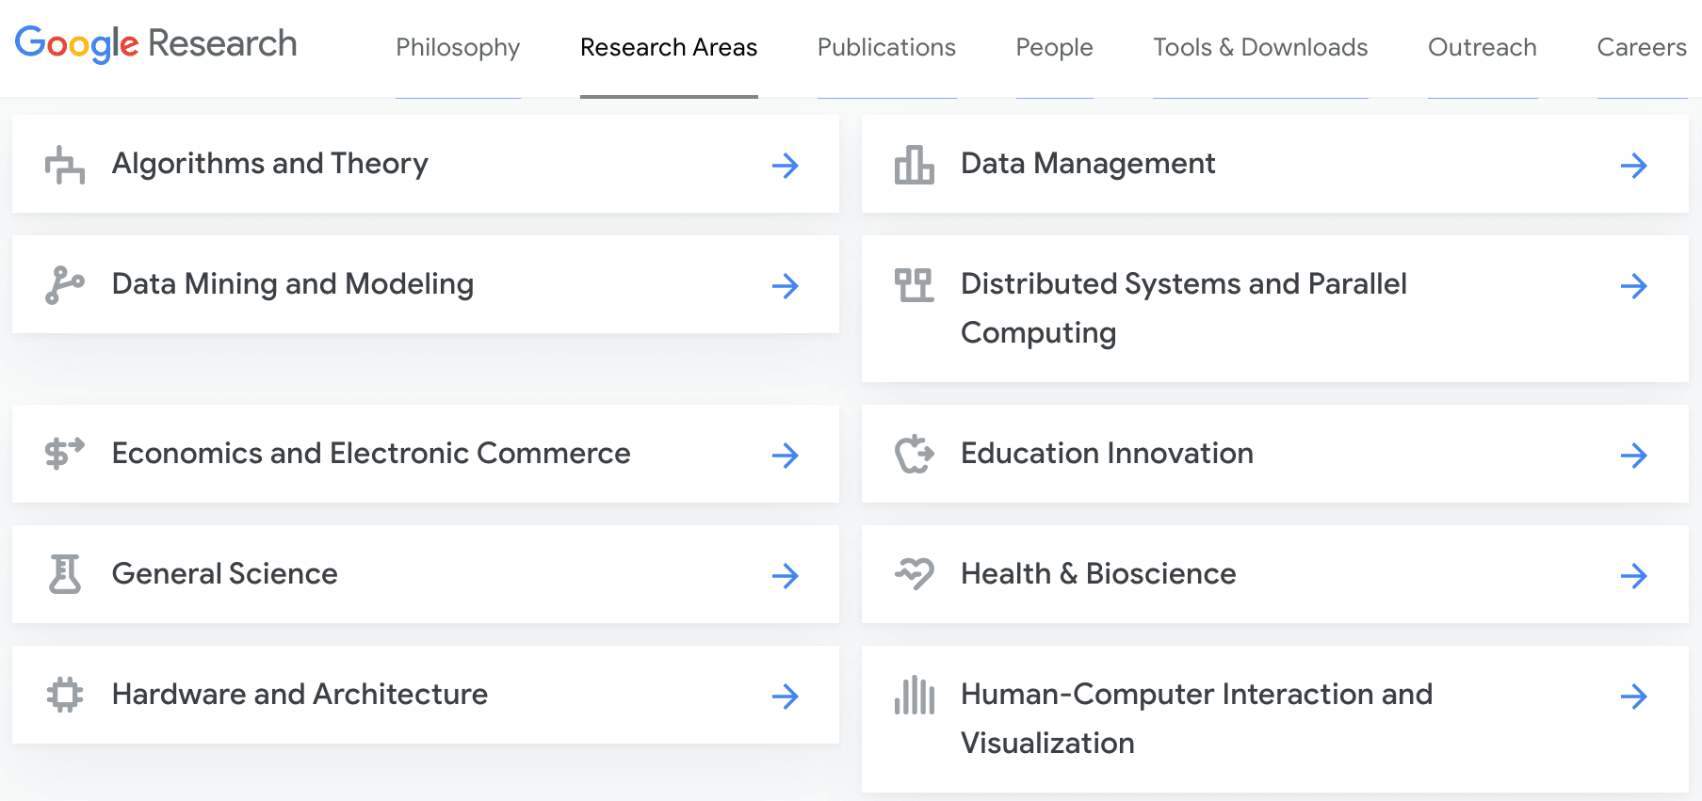1702x801 pixels.
Task: Click the Data Mining and Modeling branch icon
Action: (65, 285)
